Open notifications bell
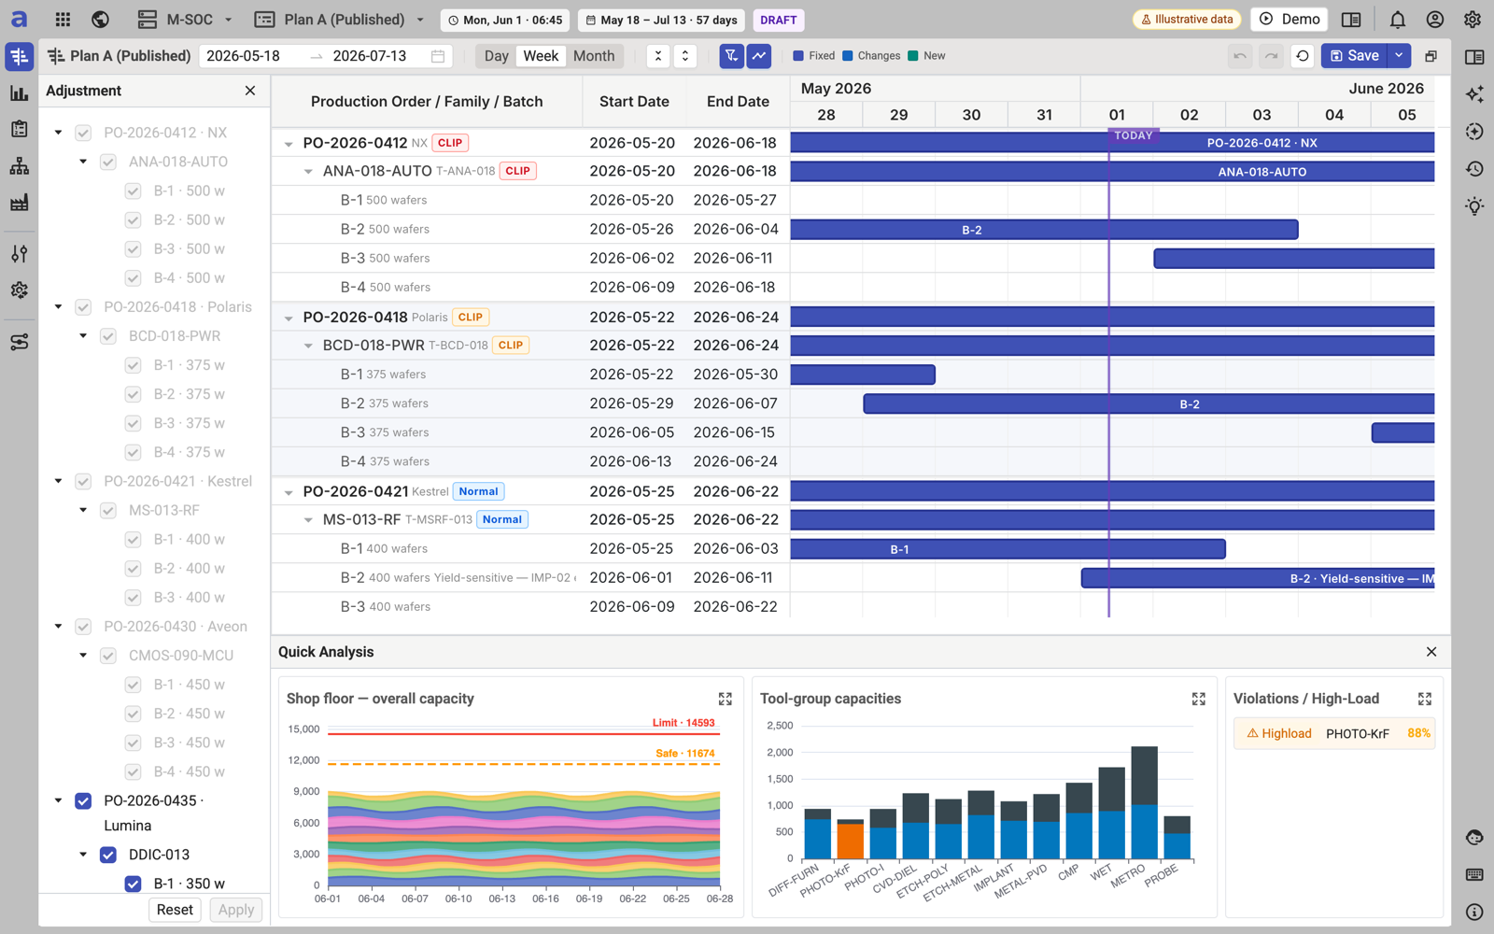This screenshot has width=1494, height=934. point(1397,20)
